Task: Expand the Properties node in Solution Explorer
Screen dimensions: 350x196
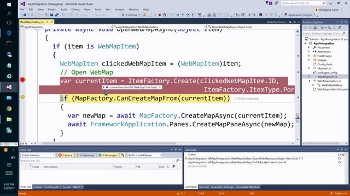Action: (309, 47)
